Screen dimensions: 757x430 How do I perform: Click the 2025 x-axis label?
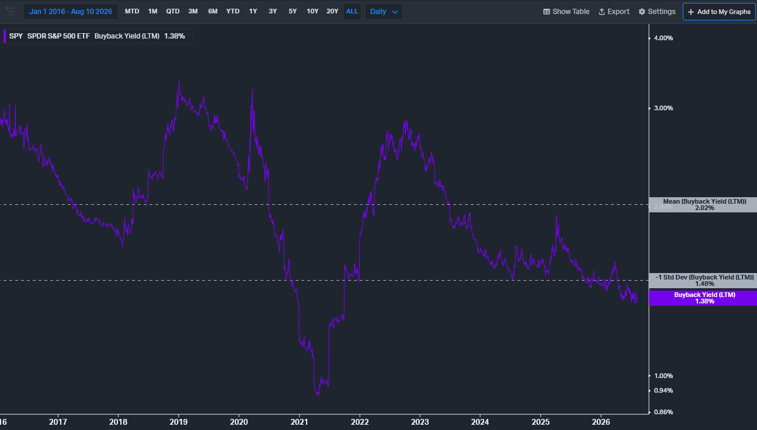541,422
